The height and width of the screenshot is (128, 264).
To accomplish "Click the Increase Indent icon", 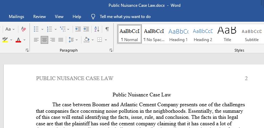I will click(86, 29).
